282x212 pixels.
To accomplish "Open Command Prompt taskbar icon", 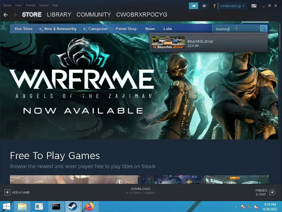I will [x=56, y=206].
